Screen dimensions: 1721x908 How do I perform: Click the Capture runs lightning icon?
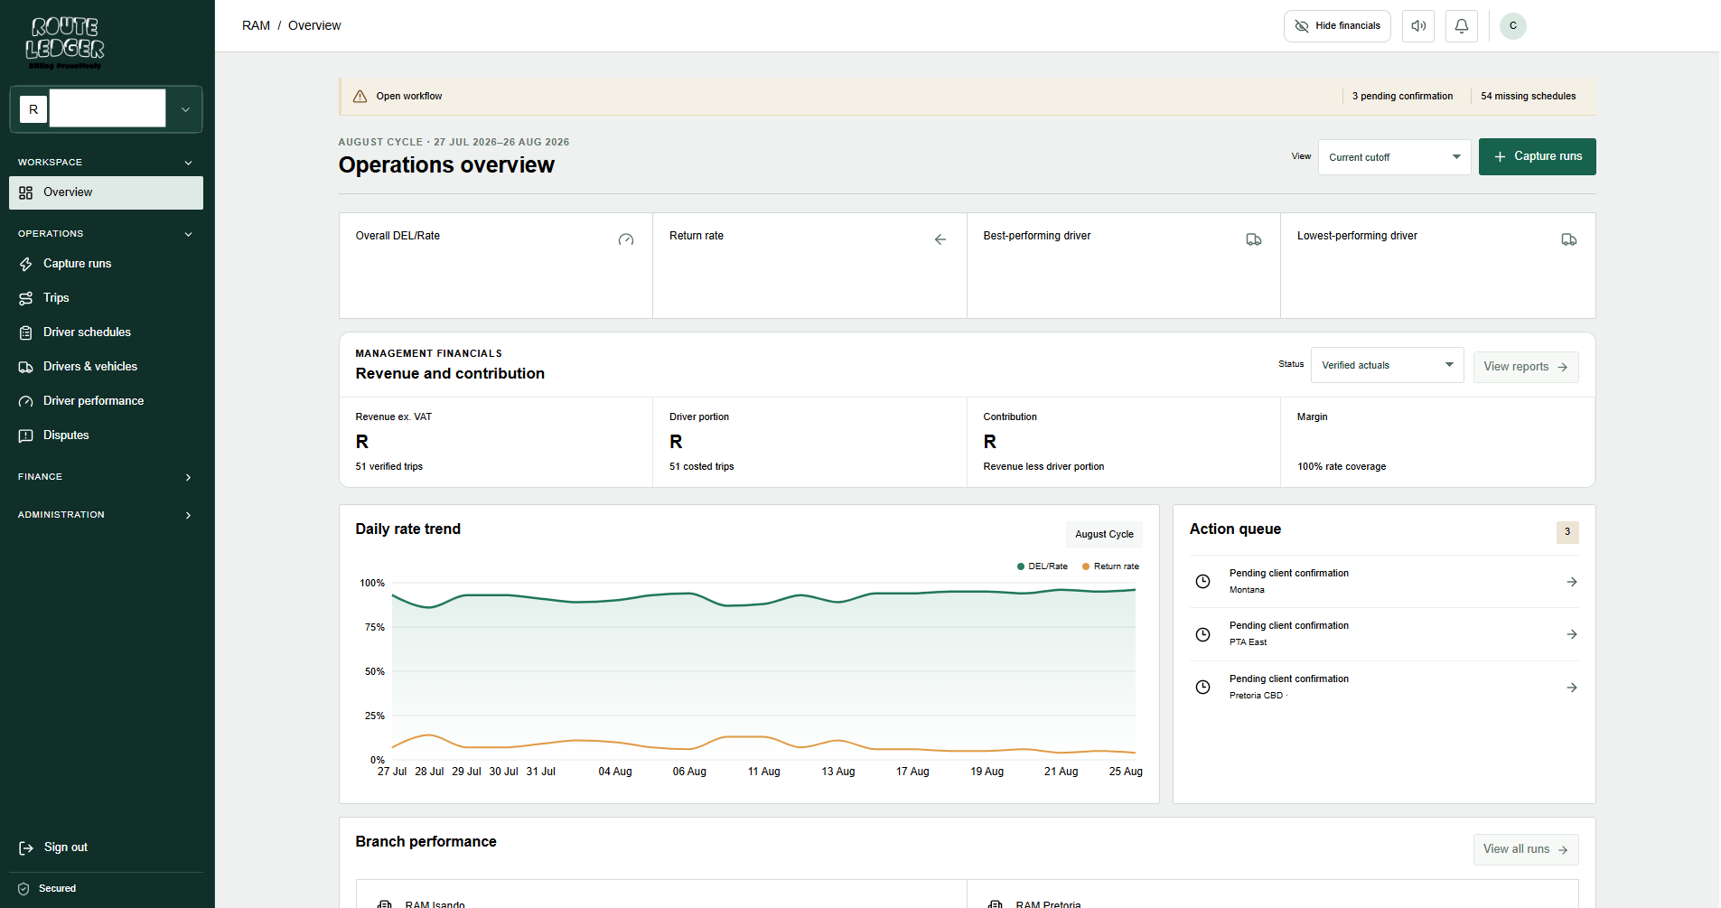26,264
